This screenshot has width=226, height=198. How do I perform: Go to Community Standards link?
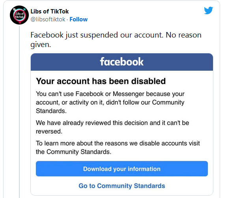122,186
